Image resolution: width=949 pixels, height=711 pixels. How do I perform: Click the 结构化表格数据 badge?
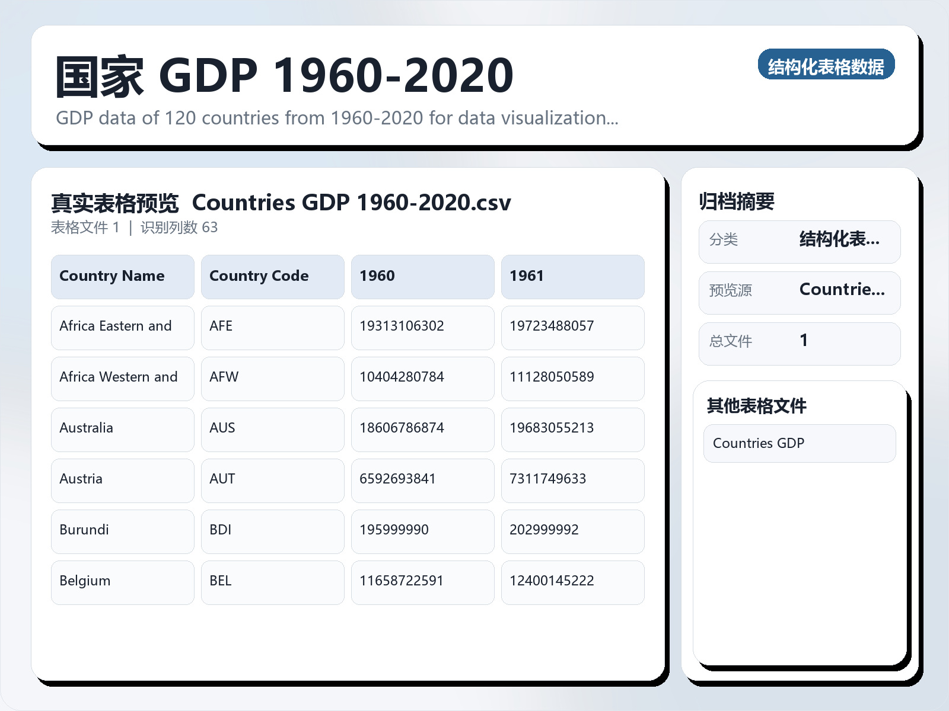(x=827, y=66)
